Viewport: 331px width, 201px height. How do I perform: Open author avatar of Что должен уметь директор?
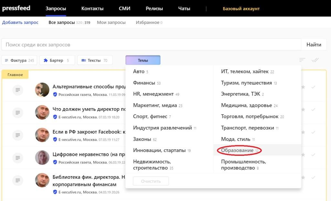42,112
